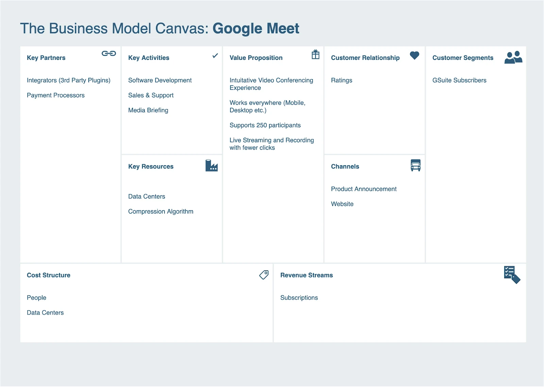
Task: Click the people icon in Customer Segments
Action: 513,57
